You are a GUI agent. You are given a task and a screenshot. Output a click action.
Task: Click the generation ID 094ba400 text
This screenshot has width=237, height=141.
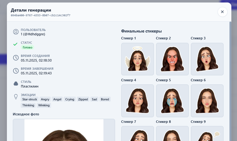(40, 15)
